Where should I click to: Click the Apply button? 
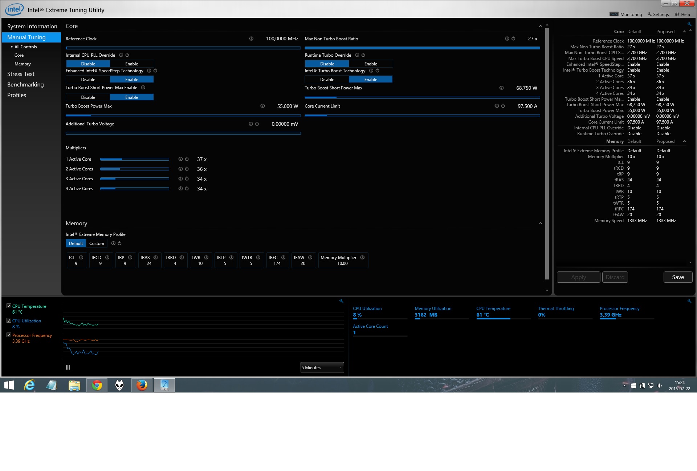(x=578, y=277)
